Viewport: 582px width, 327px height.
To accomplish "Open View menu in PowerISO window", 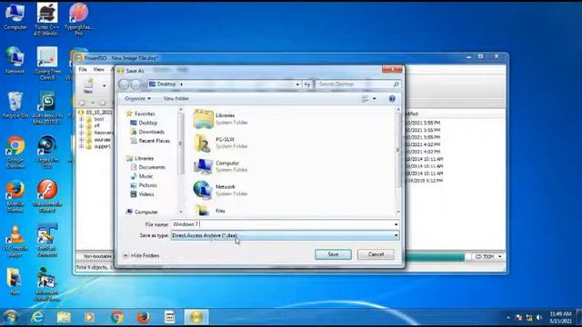I will [98, 69].
